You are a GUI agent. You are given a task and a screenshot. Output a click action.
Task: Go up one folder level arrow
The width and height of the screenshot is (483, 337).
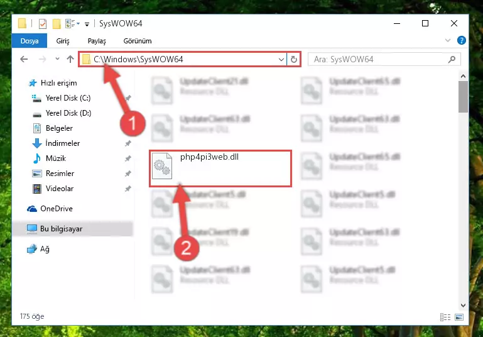coord(70,59)
